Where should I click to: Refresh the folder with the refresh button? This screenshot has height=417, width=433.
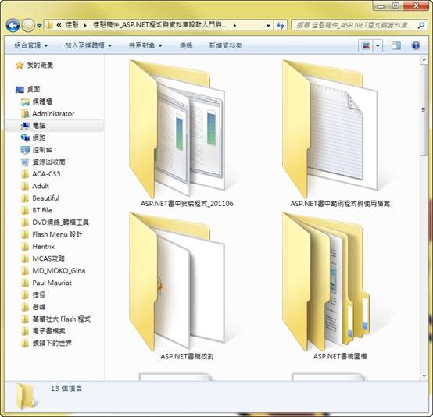pyautogui.click(x=281, y=26)
